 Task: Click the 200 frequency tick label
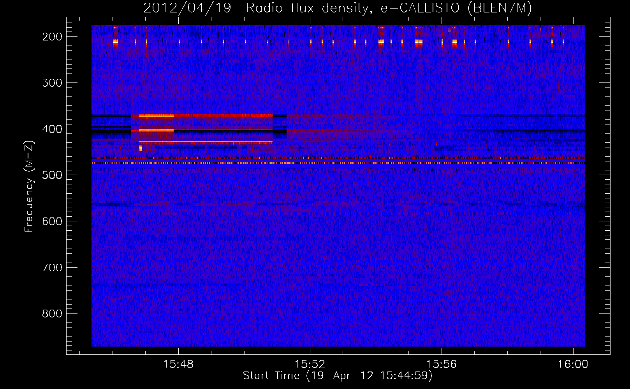click(52, 37)
